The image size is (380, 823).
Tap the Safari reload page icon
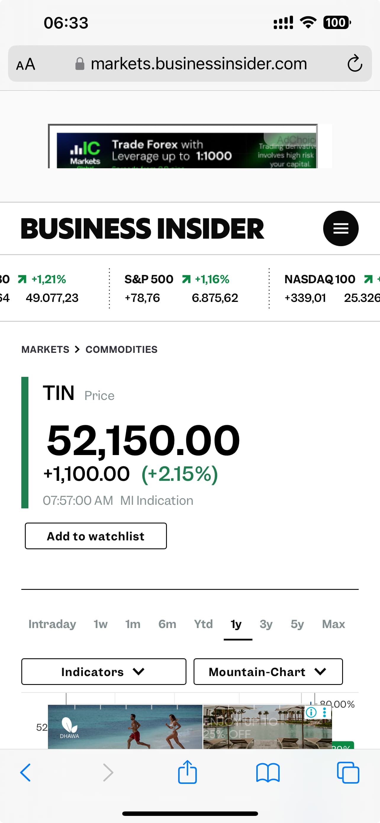click(x=355, y=64)
